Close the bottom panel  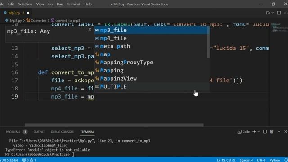(286, 131)
